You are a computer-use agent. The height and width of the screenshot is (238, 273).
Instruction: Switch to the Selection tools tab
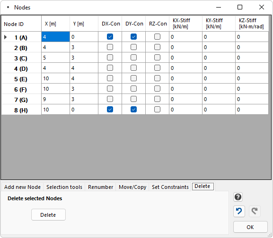(64, 187)
